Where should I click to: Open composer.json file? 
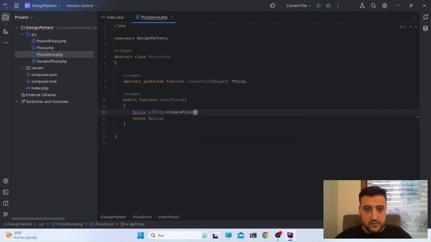point(44,75)
